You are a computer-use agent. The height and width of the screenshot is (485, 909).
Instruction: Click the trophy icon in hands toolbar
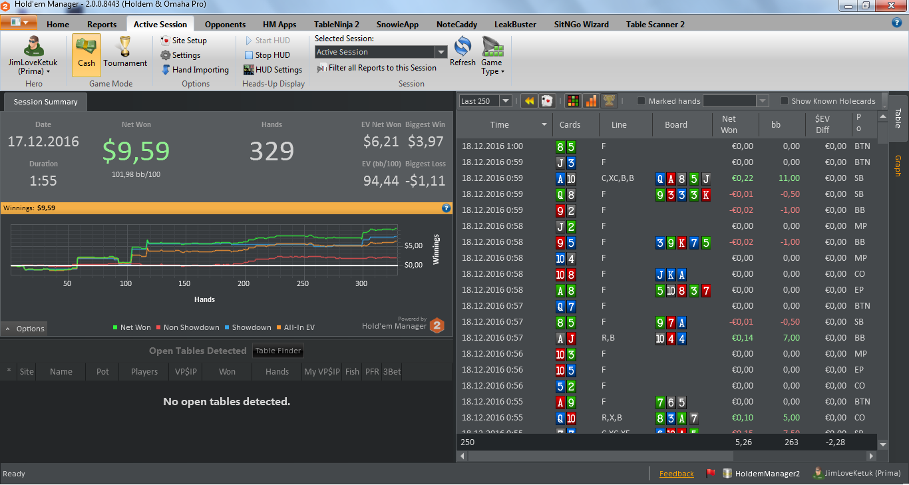coord(609,101)
